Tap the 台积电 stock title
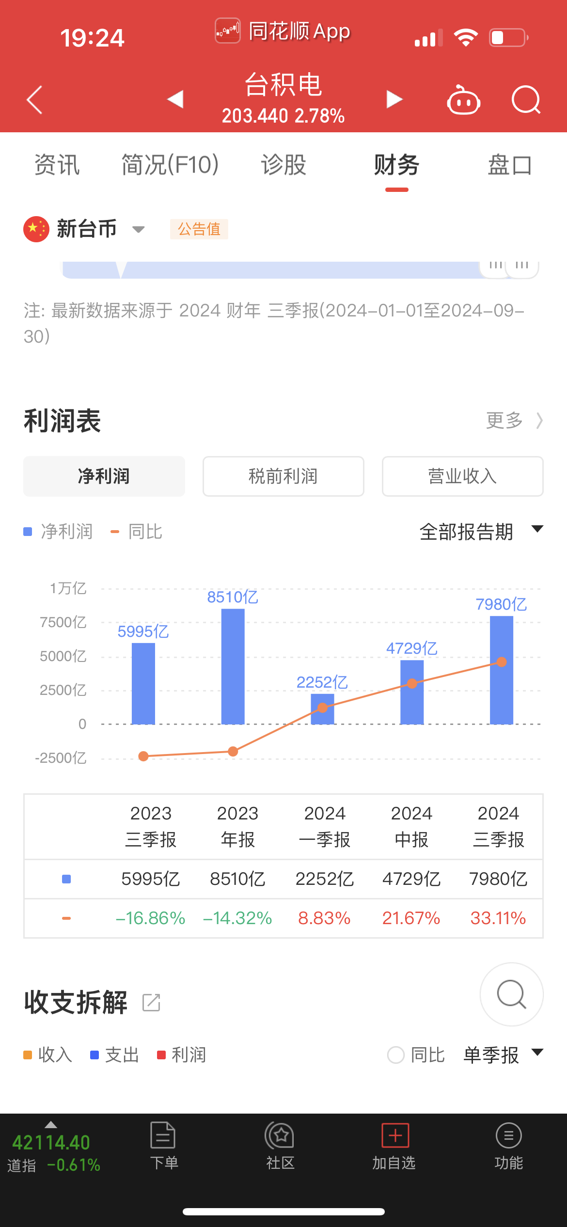This screenshot has width=567, height=1227. pyautogui.click(x=283, y=84)
